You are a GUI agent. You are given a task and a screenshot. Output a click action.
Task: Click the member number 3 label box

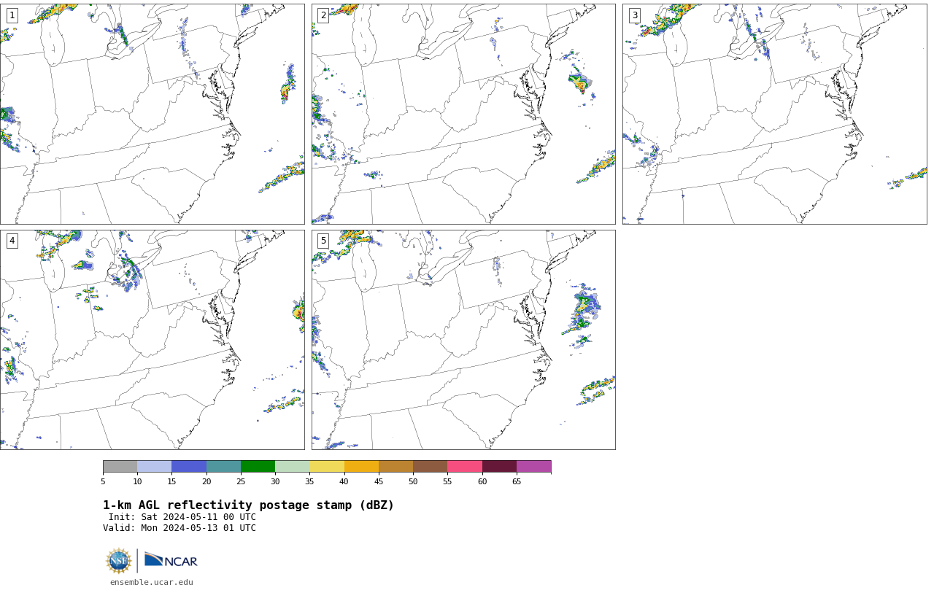pos(634,15)
